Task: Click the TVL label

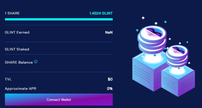Action: coord(8,79)
